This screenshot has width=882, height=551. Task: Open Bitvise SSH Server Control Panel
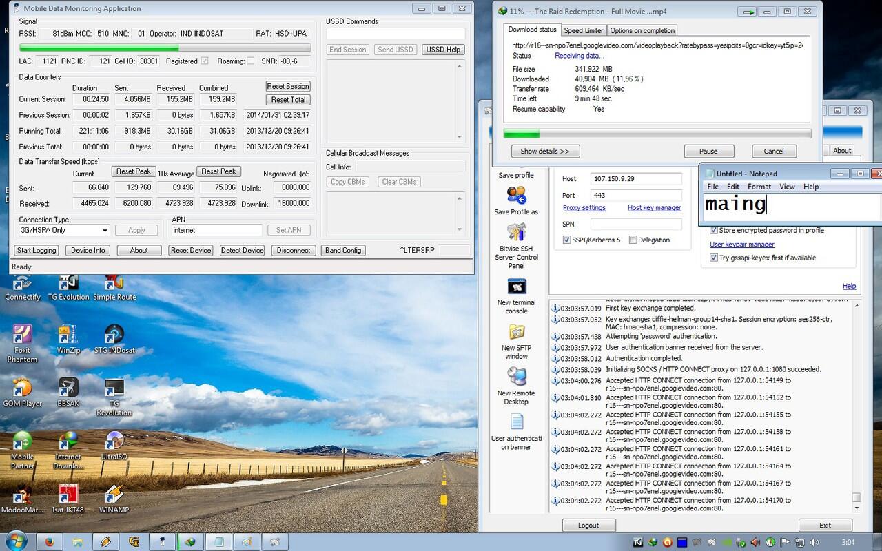point(516,246)
